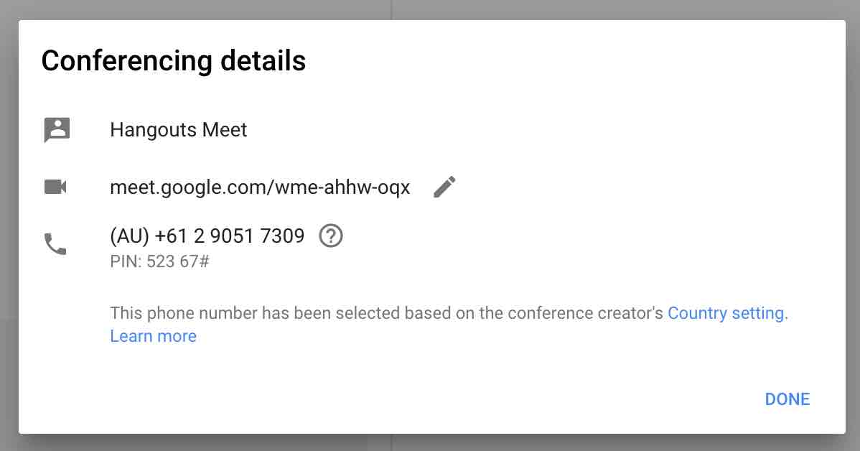Close the dialog with the DONE button
860x451 pixels.
click(787, 399)
